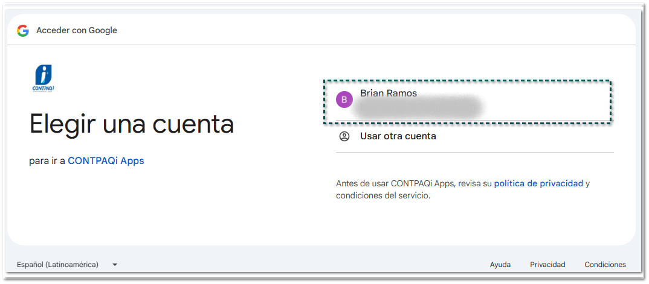
Task: Open the Español (Latinoamérica) language dropdown
Action: point(67,265)
